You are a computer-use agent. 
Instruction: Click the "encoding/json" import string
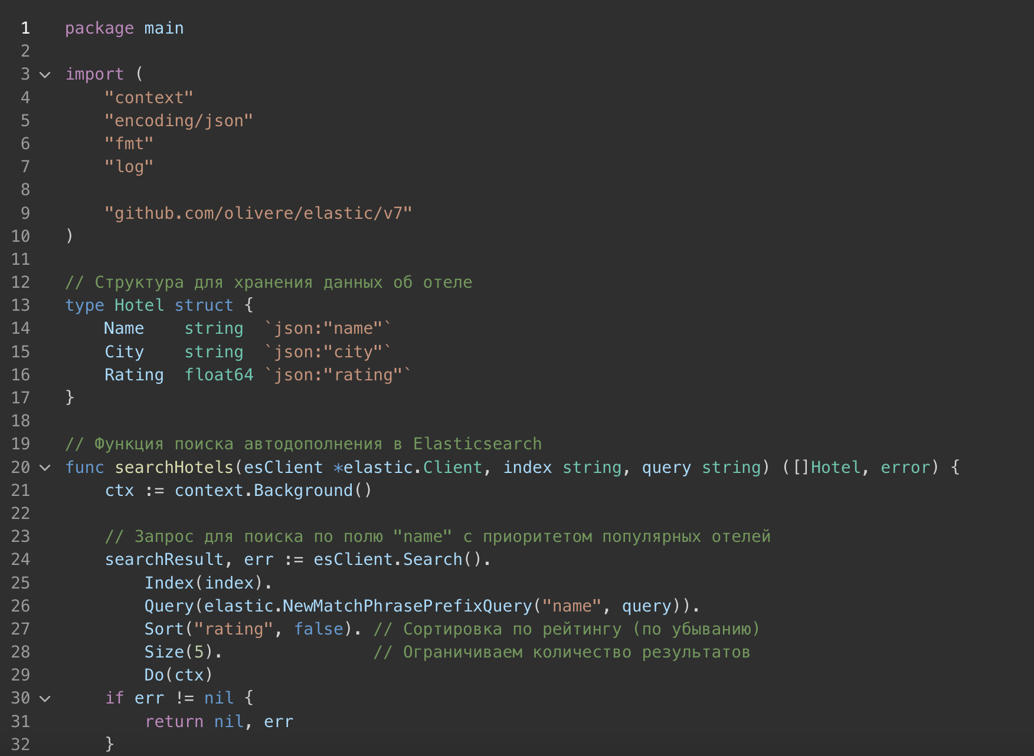pos(178,121)
